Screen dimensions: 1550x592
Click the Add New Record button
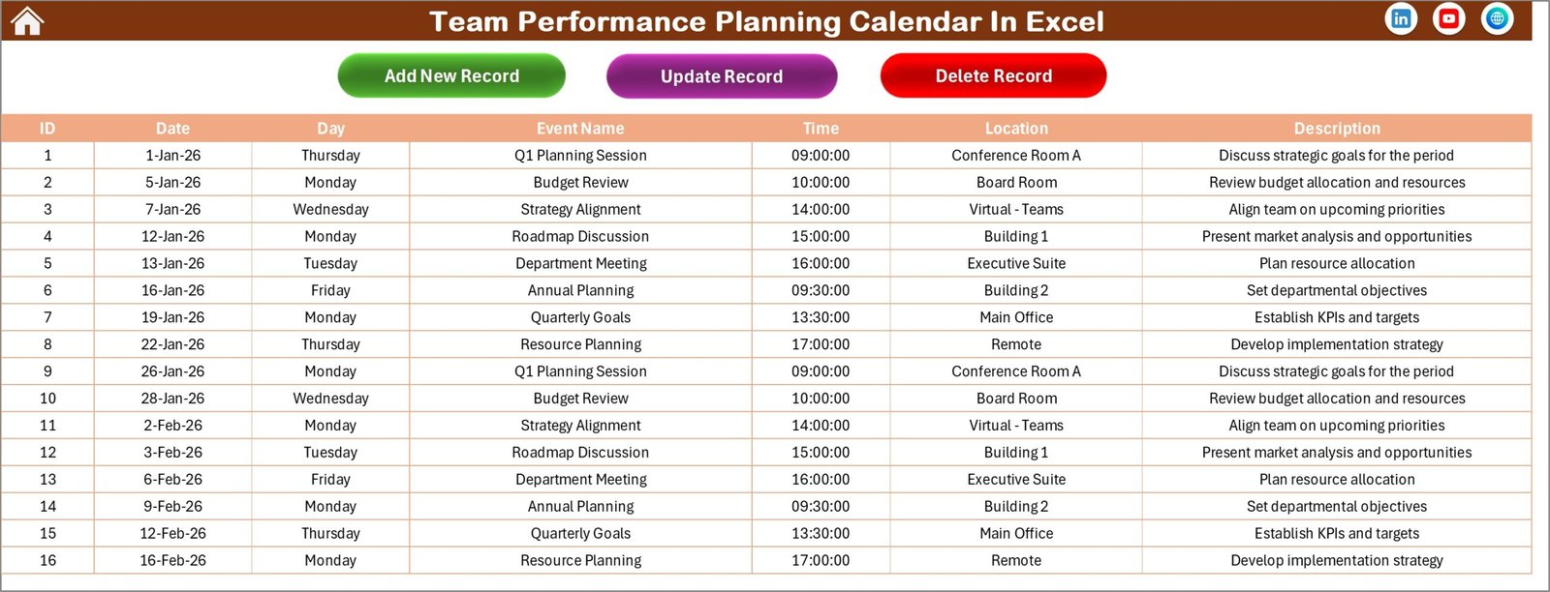point(450,75)
